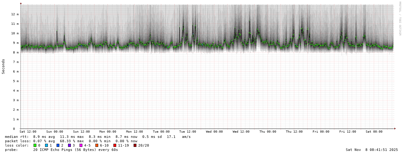This screenshot has height=154, width=403.
Task: Click the red arrowhead atop the vertical axis
Action: pyautogui.click(x=21, y=3)
